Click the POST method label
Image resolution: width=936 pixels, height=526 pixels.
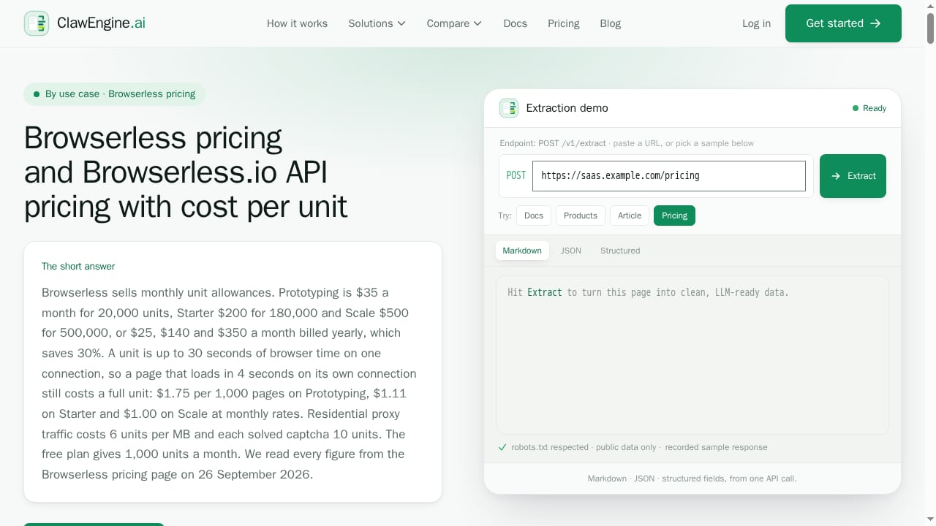point(516,176)
